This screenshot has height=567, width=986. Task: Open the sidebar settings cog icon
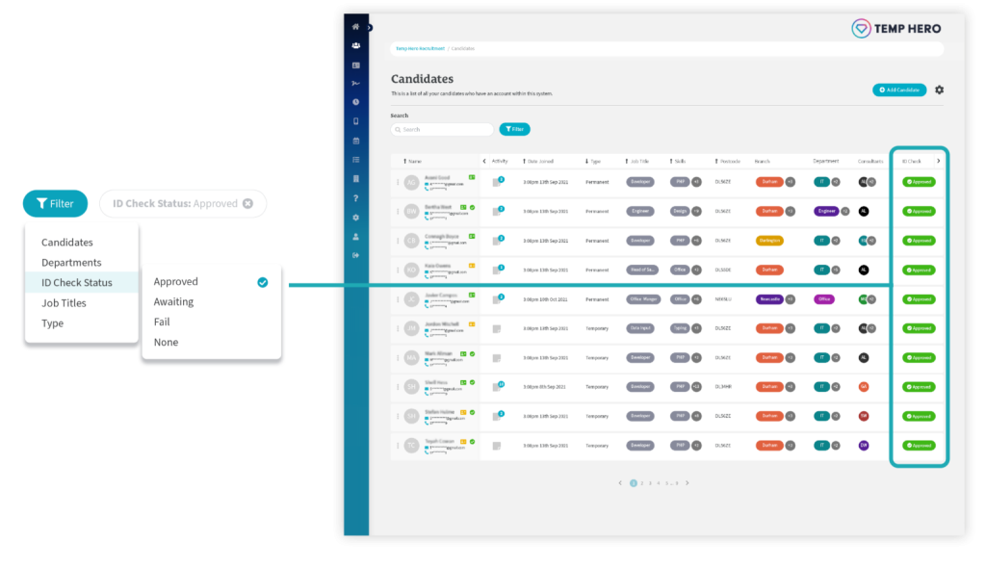[356, 218]
